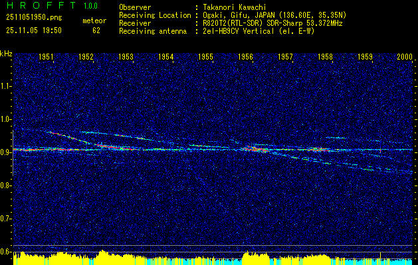Click the 0.9 kHz frequency label
The height and width of the screenshot is (265, 418).
6,152
